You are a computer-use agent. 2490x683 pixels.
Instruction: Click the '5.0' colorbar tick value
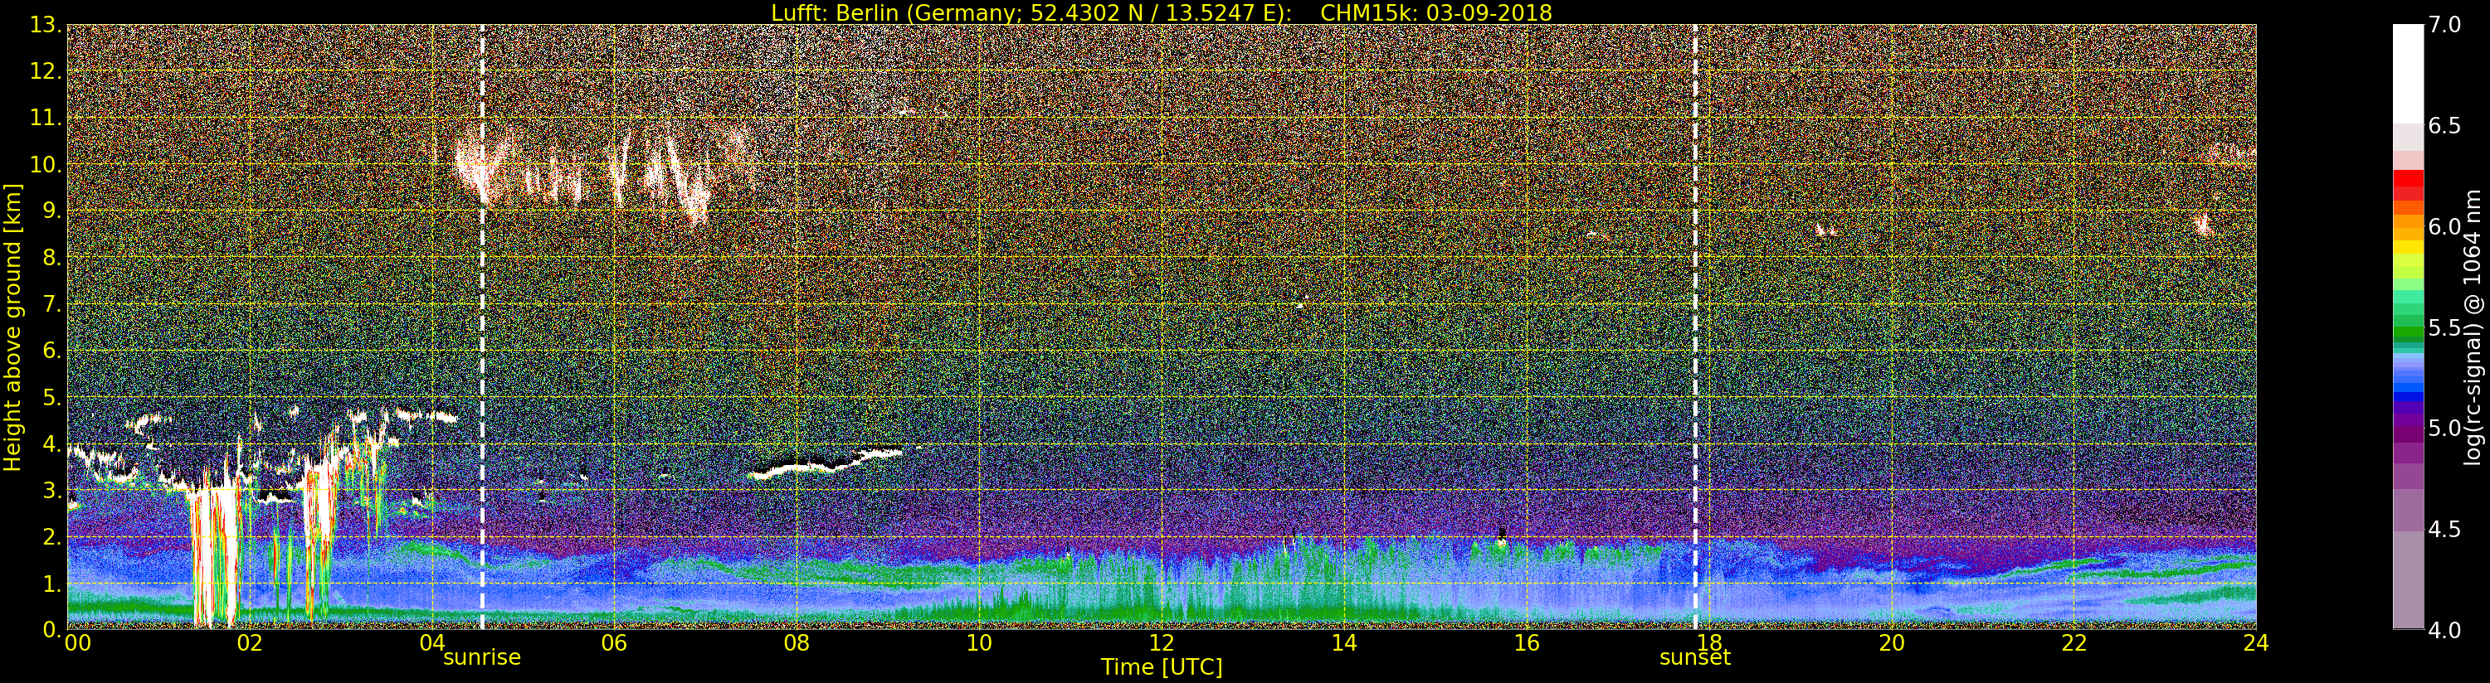pyautogui.click(x=2444, y=428)
